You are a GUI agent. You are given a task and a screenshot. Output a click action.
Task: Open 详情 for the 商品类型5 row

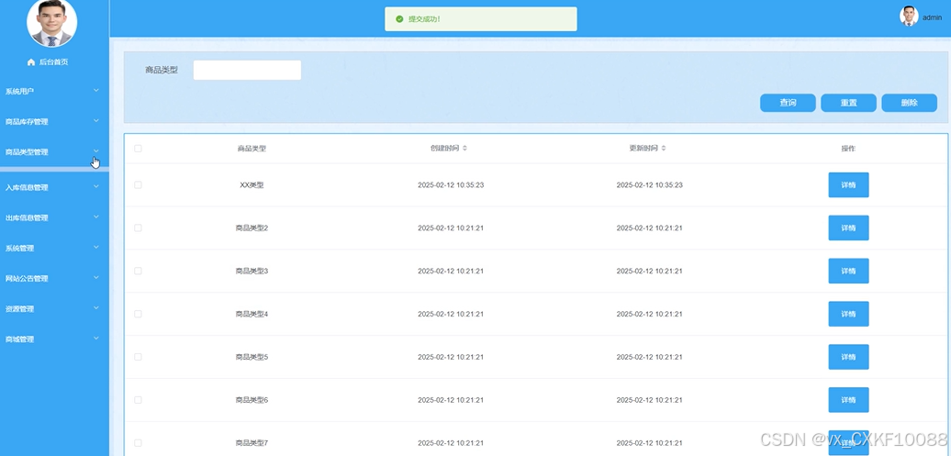coord(848,357)
